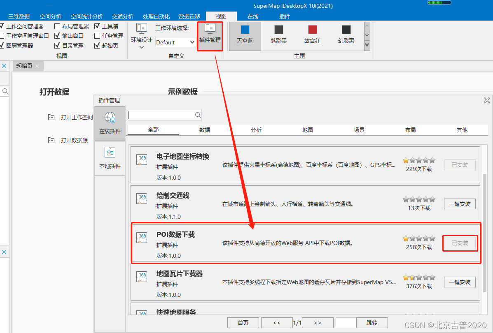Screen dimensions: 493x333
Task: Click the page number jump input box
Action: coord(346,323)
